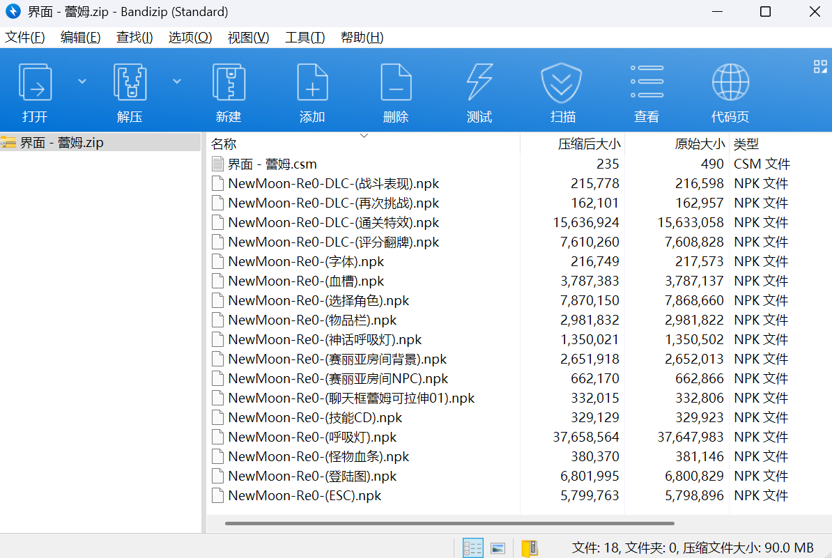This screenshot has height=558, width=832.
Task: Open the 代码页 (Code page) globe icon
Action: (730, 83)
